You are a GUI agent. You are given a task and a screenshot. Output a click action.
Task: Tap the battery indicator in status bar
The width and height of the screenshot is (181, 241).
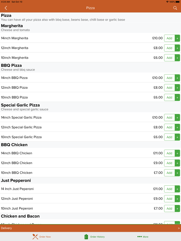tap(177, 2)
